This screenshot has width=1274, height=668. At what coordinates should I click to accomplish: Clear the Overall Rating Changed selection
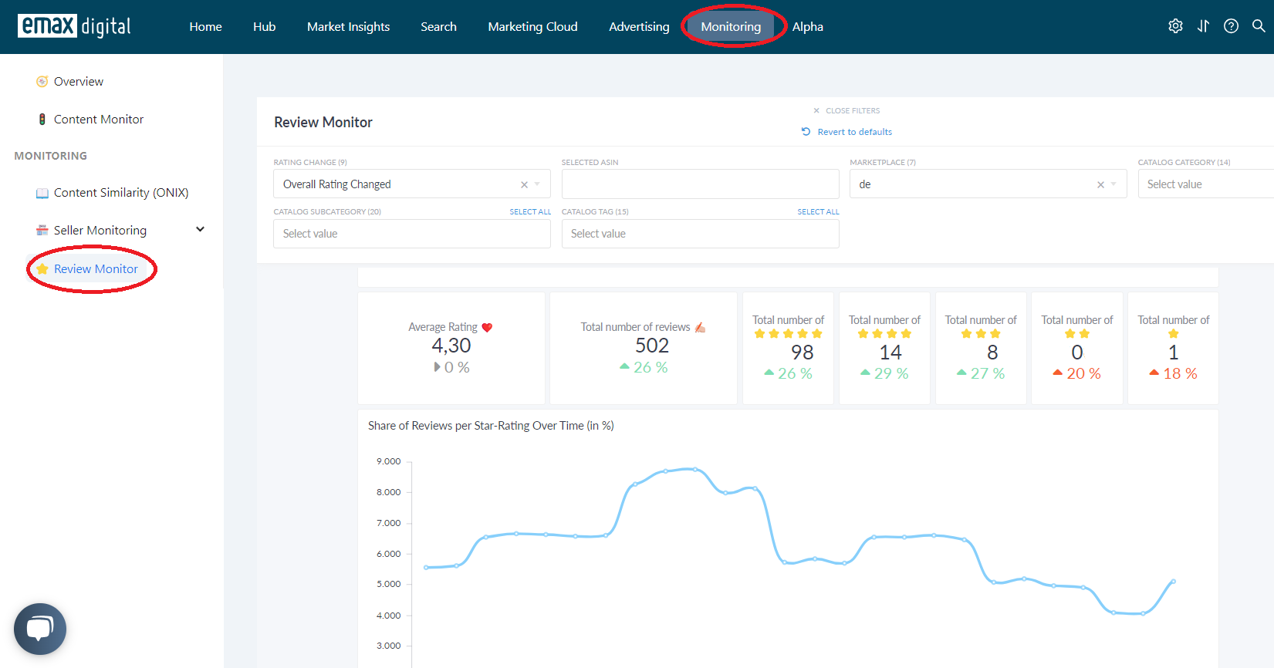[x=524, y=184]
